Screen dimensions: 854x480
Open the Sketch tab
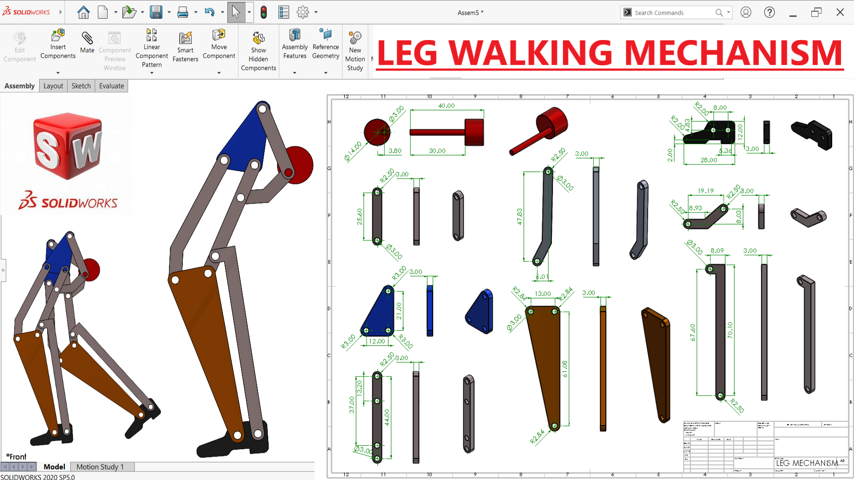81,86
